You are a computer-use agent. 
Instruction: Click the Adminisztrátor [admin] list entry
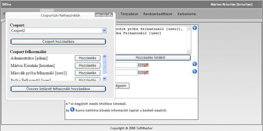[x=29, y=58]
